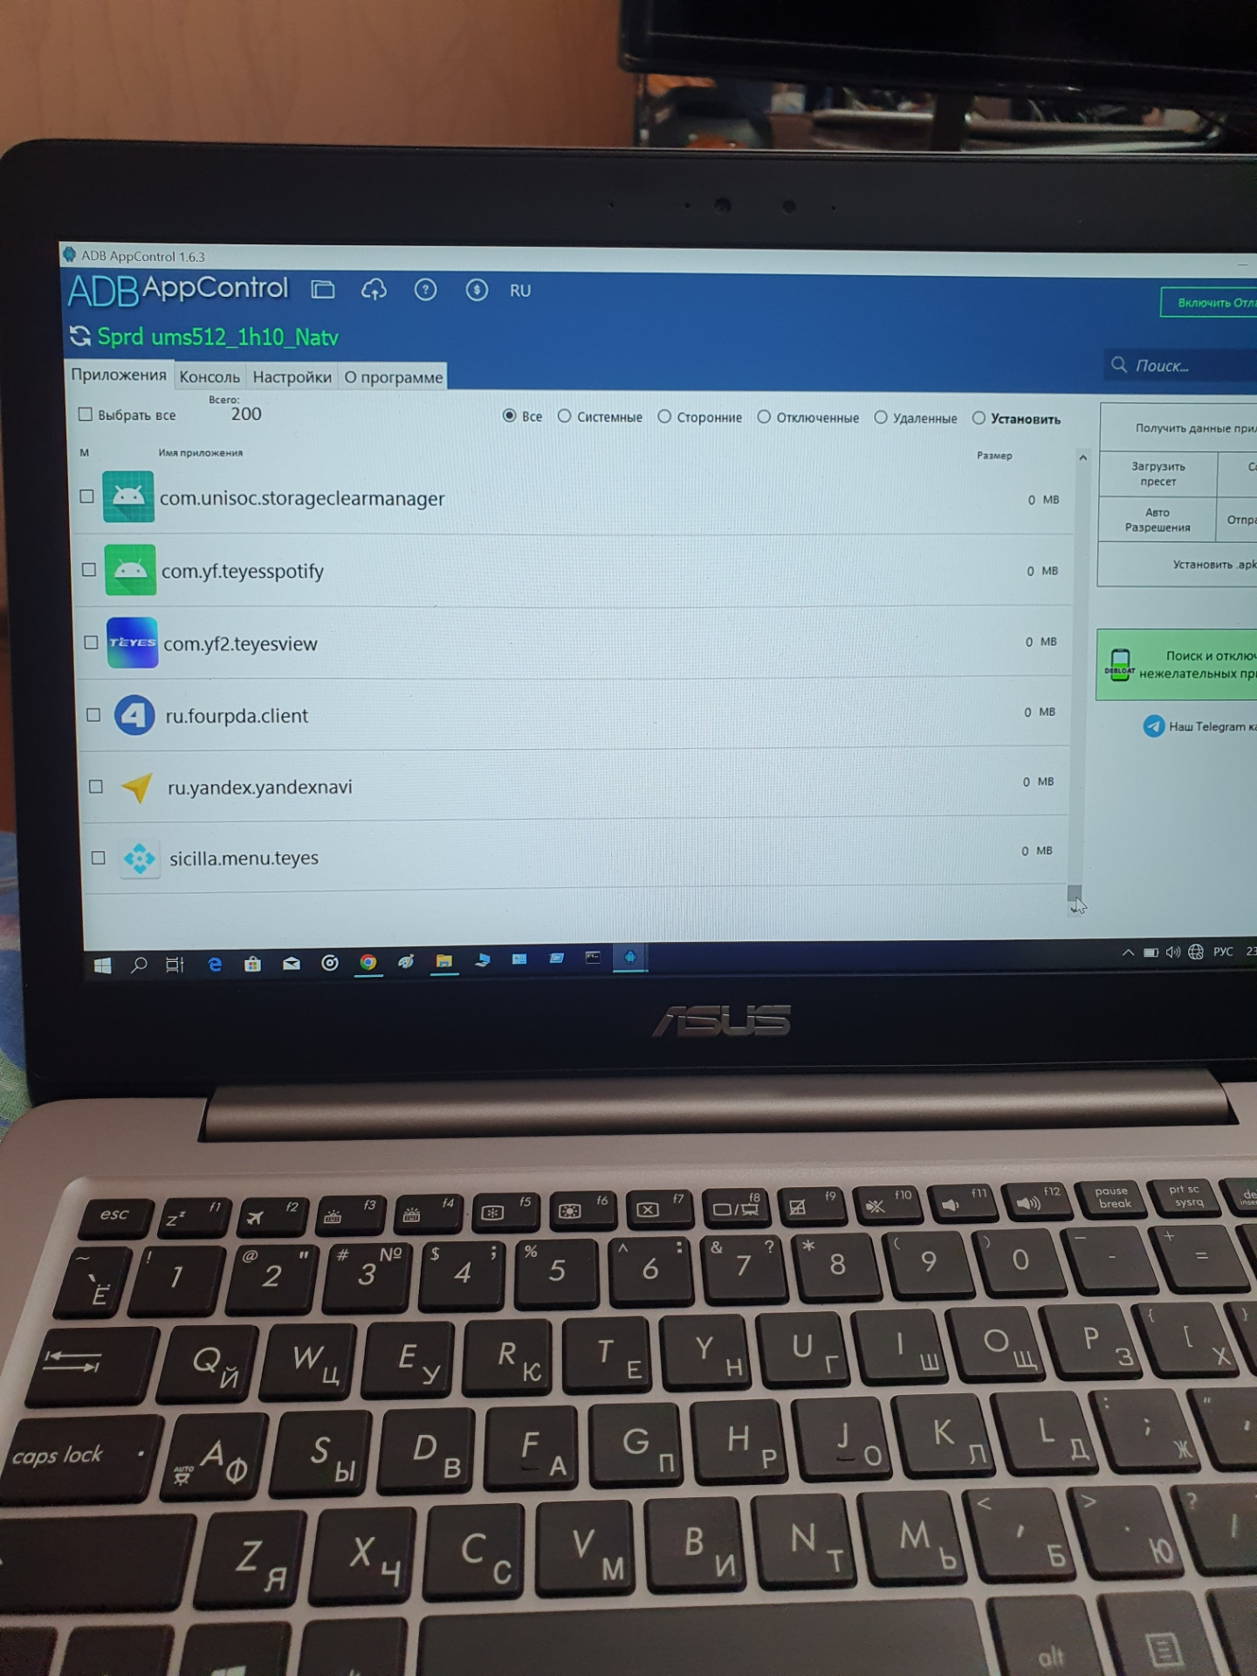This screenshot has width=1257, height=1676.
Task: Open File Explorer from taskbar
Action: [x=444, y=961]
